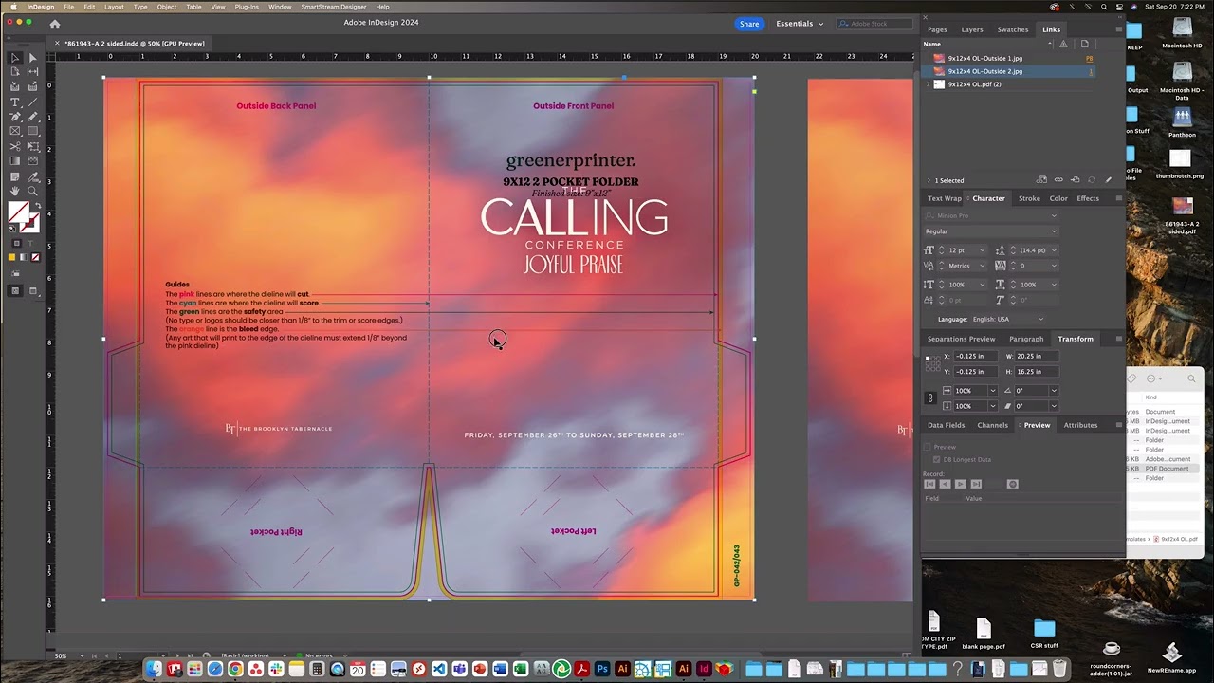Switch to the Swatches tab
Image resolution: width=1214 pixels, height=683 pixels.
(1012, 29)
